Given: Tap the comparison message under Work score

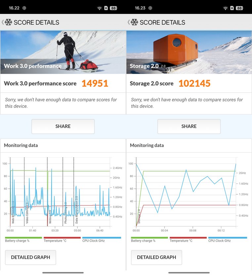Looking at the screenshot, I should click(61, 103).
